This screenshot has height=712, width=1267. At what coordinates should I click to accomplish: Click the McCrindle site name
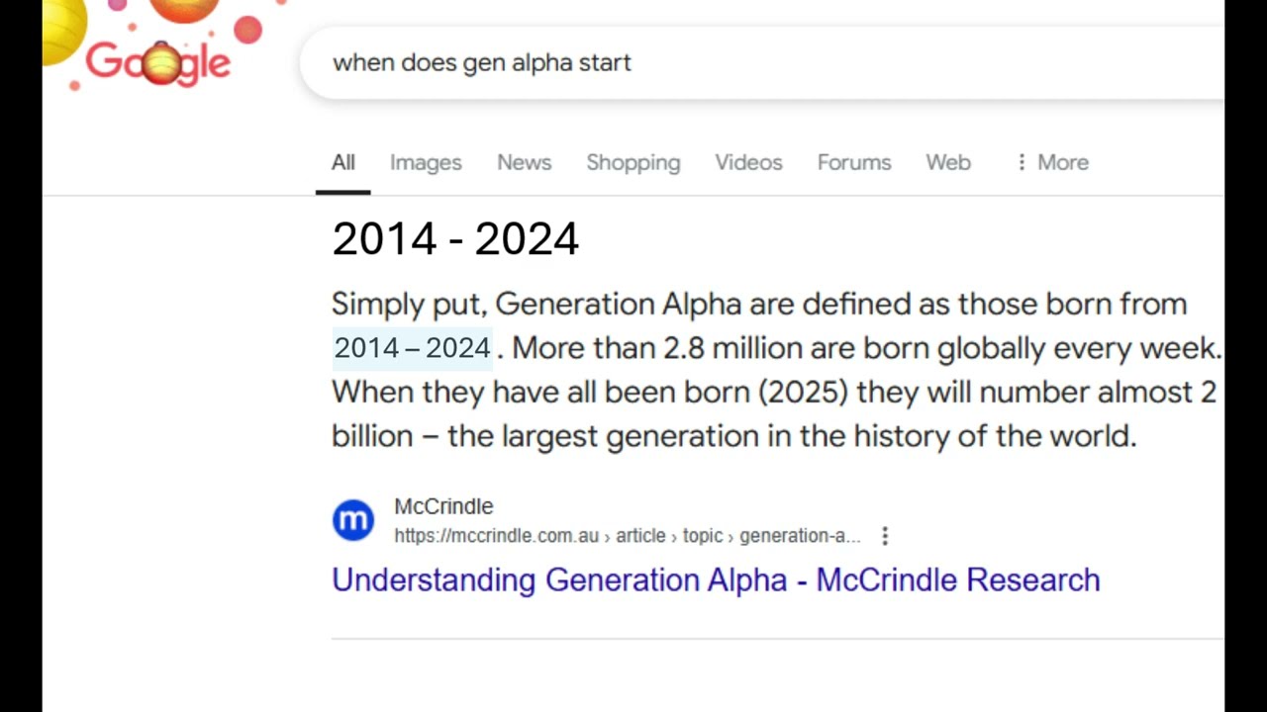[x=443, y=506]
